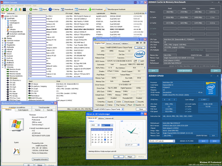
Task: Open the month dropdown in Date and Time dialog
Action: [x=112, y=125]
